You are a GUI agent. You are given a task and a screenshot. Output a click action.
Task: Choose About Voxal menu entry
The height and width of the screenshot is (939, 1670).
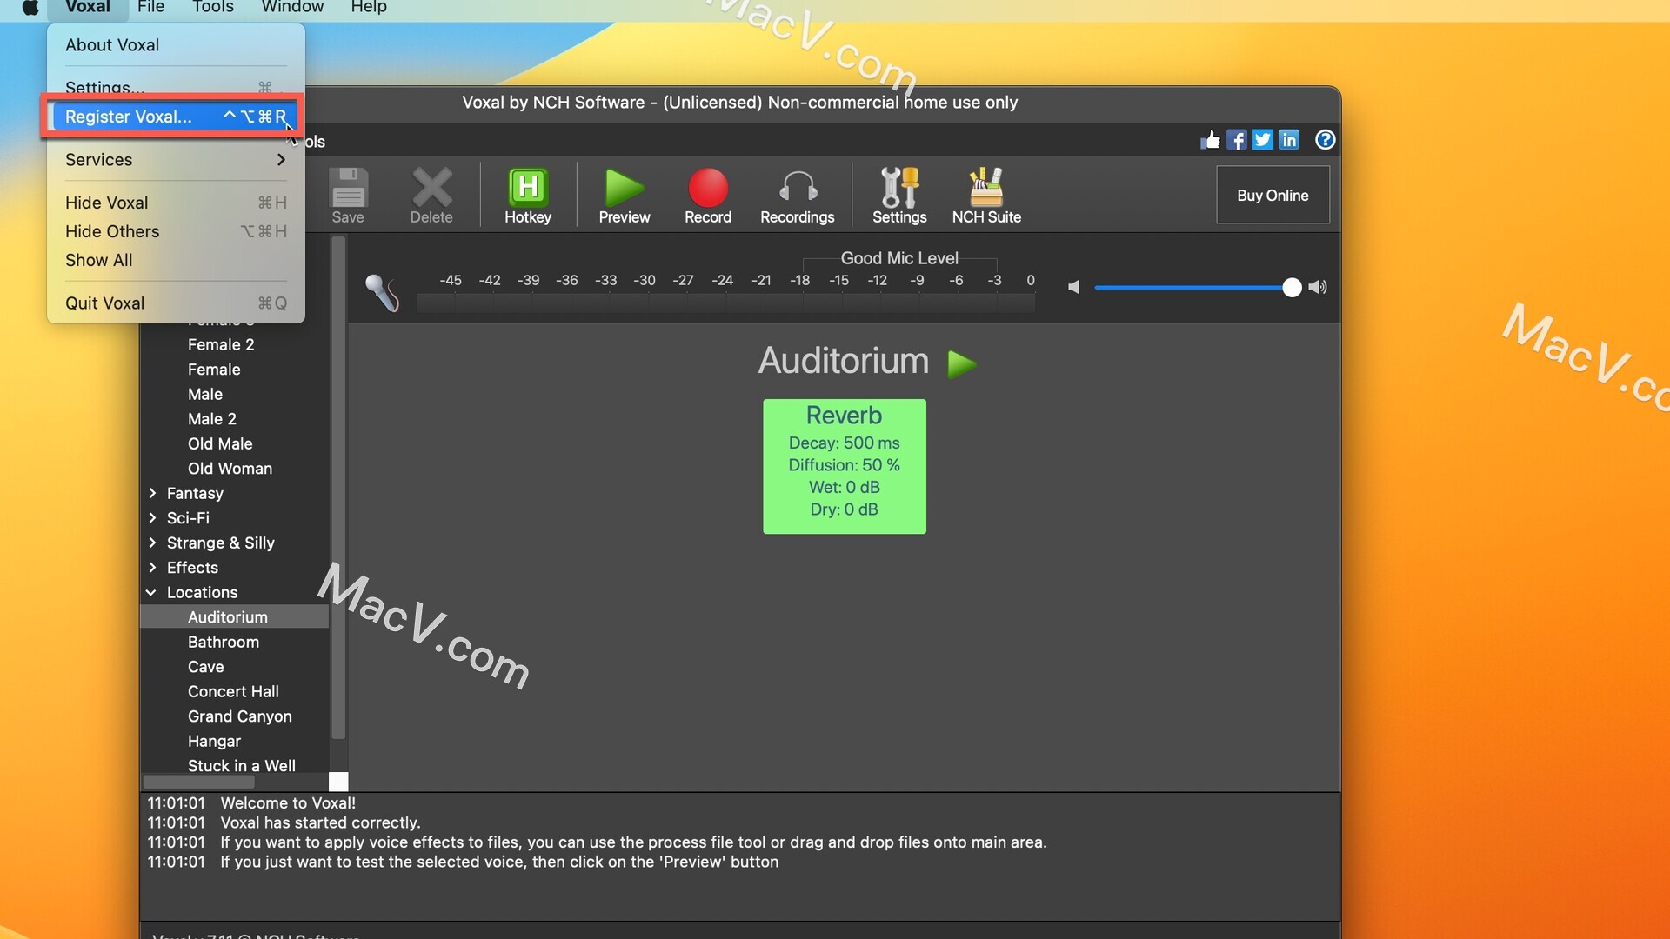[176, 45]
